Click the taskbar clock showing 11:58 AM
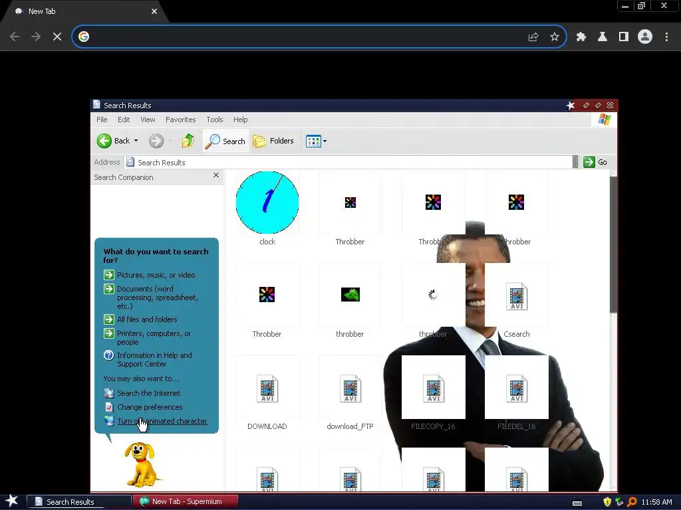 coord(656,502)
